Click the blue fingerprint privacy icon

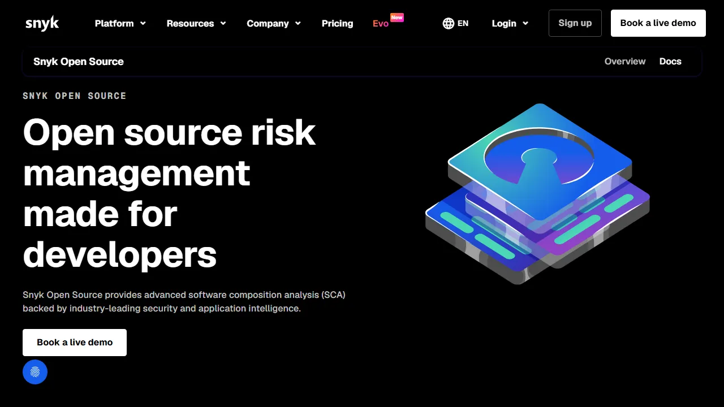35,372
